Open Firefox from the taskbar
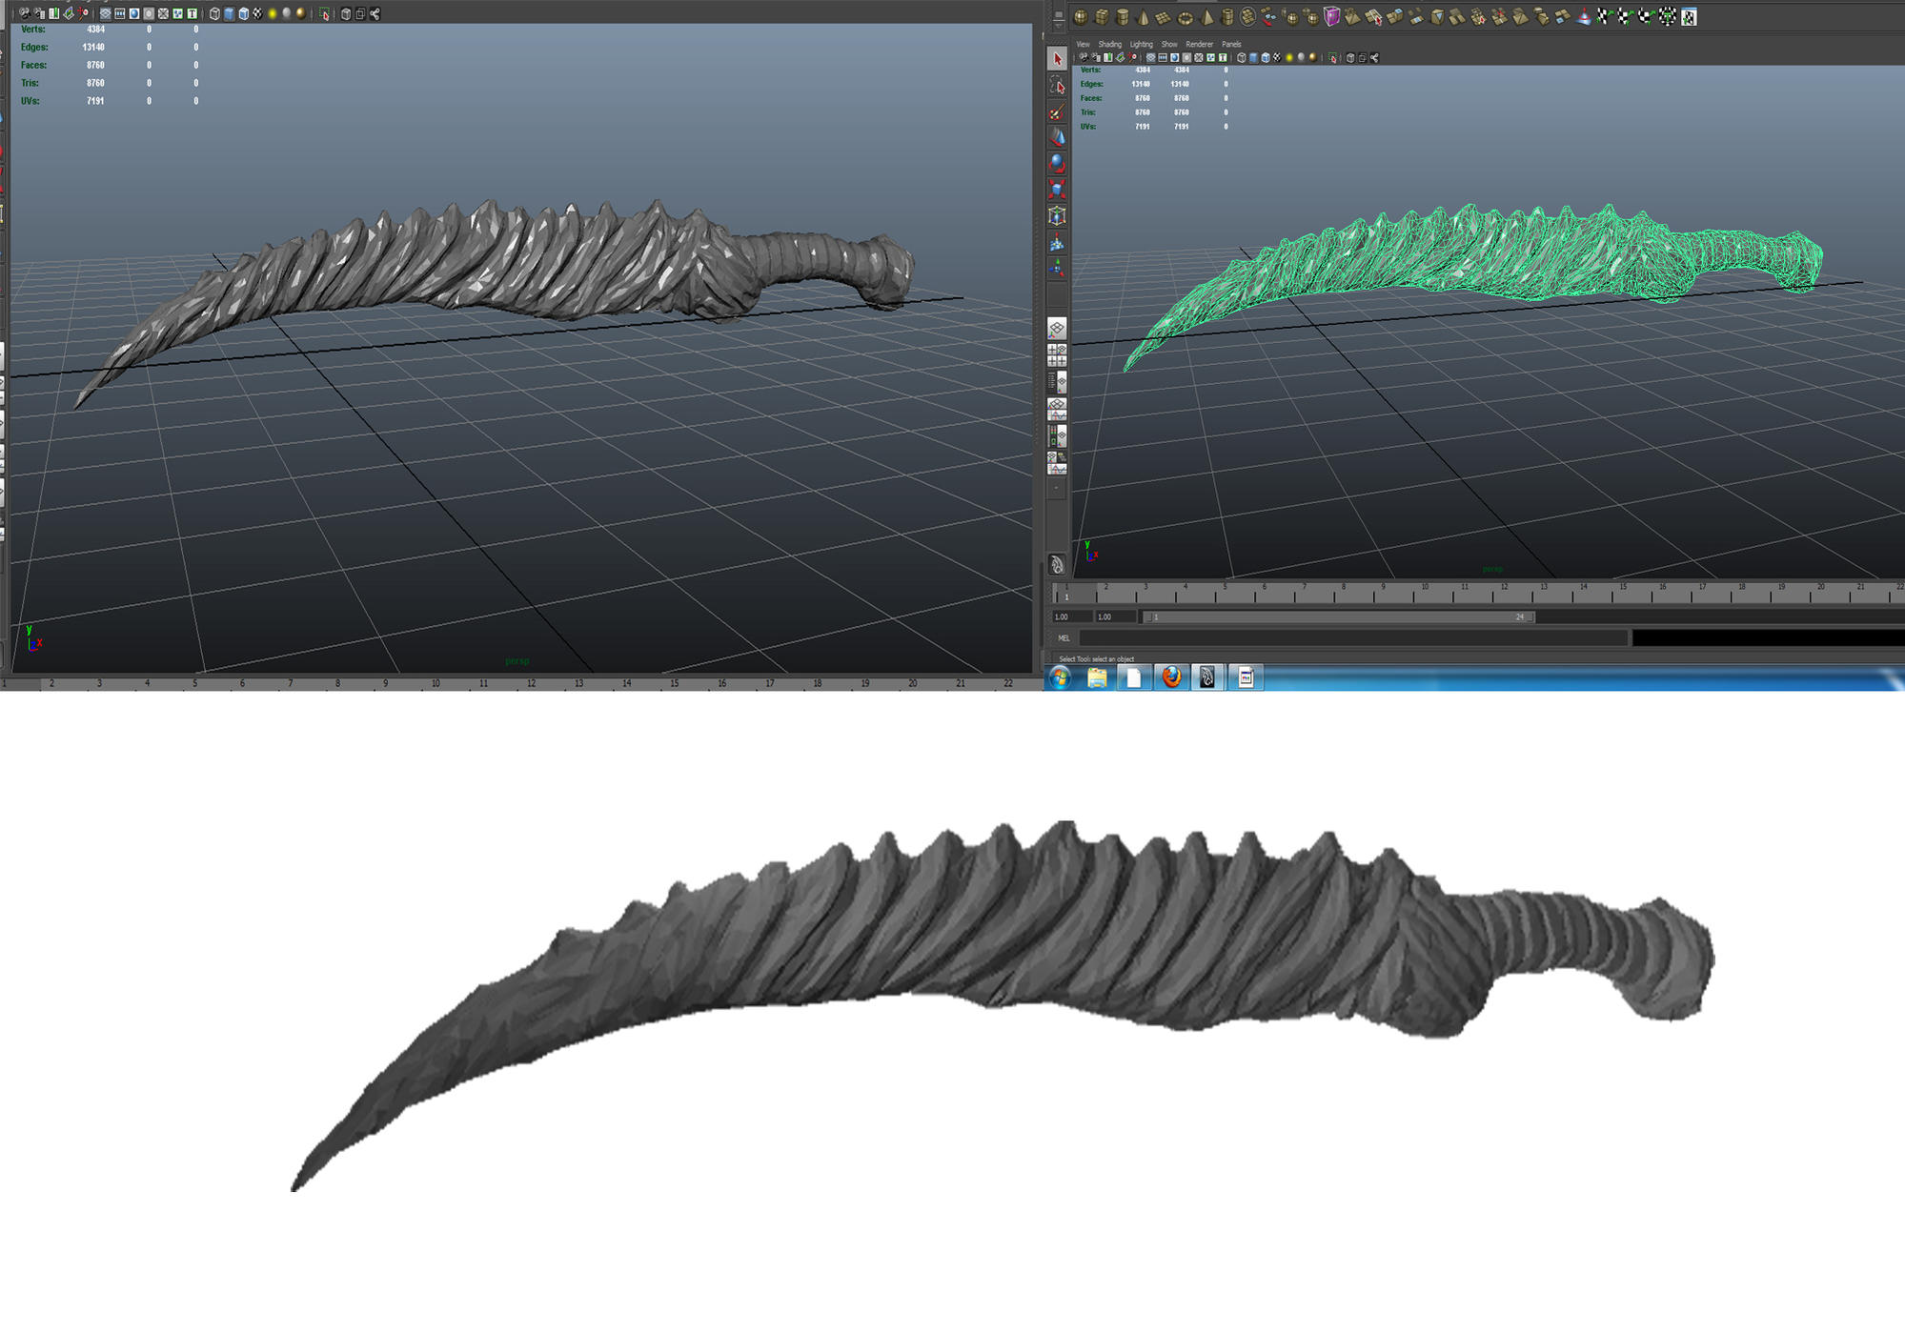 1171,677
